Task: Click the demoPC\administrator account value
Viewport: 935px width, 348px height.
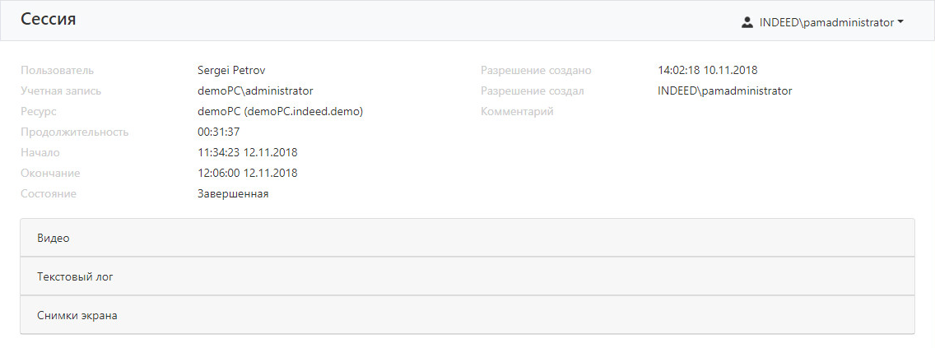Action: point(255,90)
